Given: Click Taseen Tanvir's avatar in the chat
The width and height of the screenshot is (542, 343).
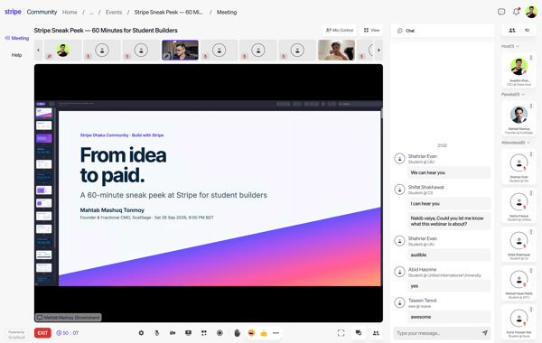Looking at the screenshot, I should pos(399,302).
